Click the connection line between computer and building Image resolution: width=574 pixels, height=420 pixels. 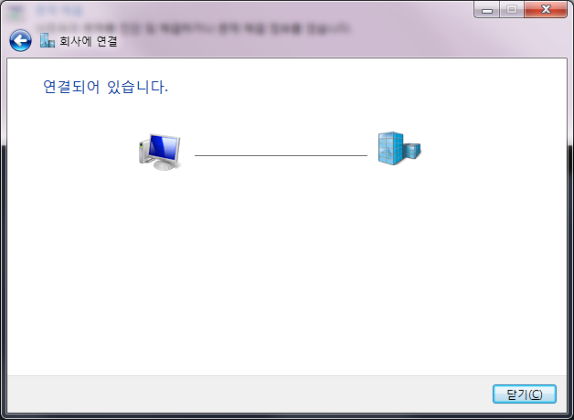[281, 155]
